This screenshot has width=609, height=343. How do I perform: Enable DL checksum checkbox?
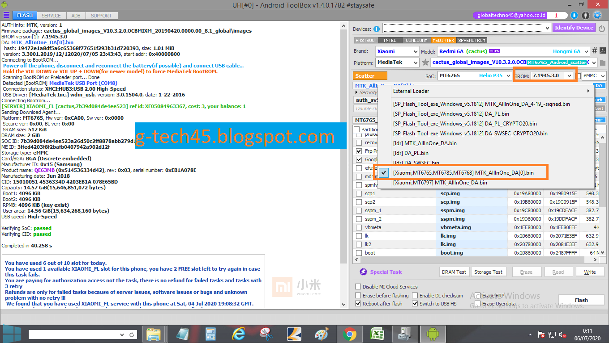click(x=415, y=296)
